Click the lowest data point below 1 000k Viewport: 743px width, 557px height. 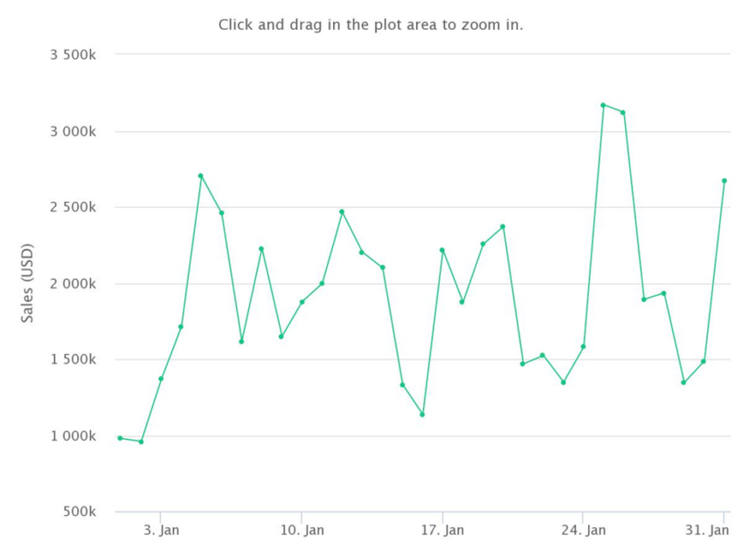coord(141,442)
